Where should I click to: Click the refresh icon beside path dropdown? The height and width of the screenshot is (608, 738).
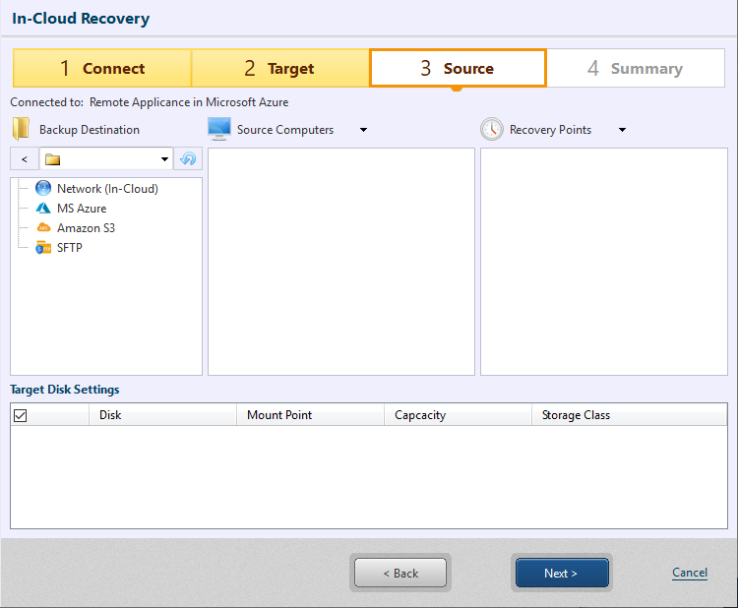pos(188,159)
